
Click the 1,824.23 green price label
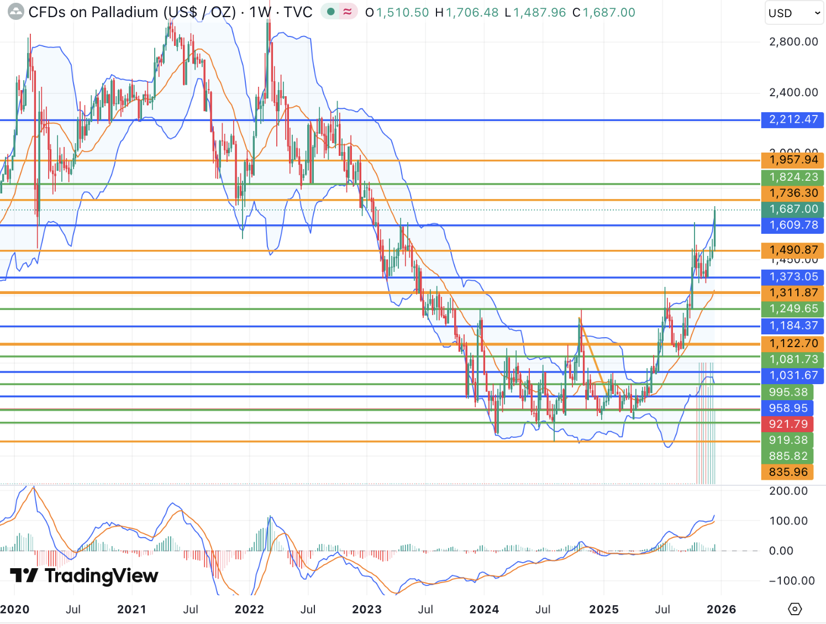click(x=793, y=177)
